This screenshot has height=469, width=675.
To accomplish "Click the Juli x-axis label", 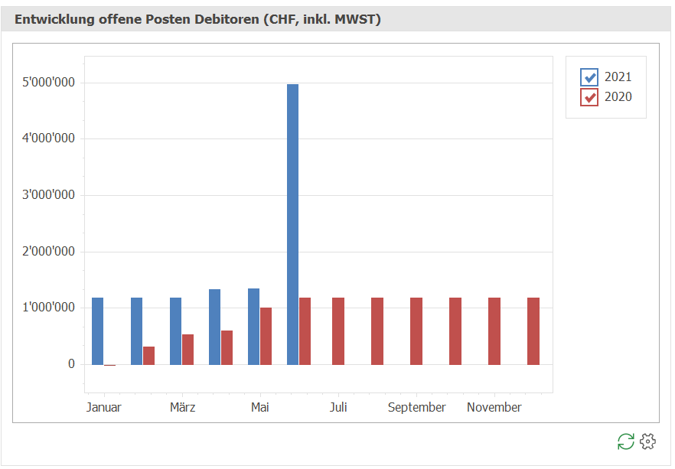I will coord(338,407).
